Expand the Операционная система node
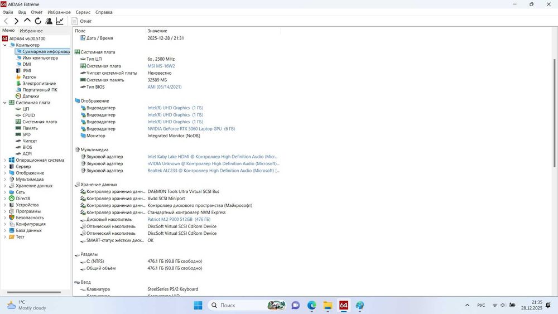The height and width of the screenshot is (314, 558). pyautogui.click(x=5, y=161)
